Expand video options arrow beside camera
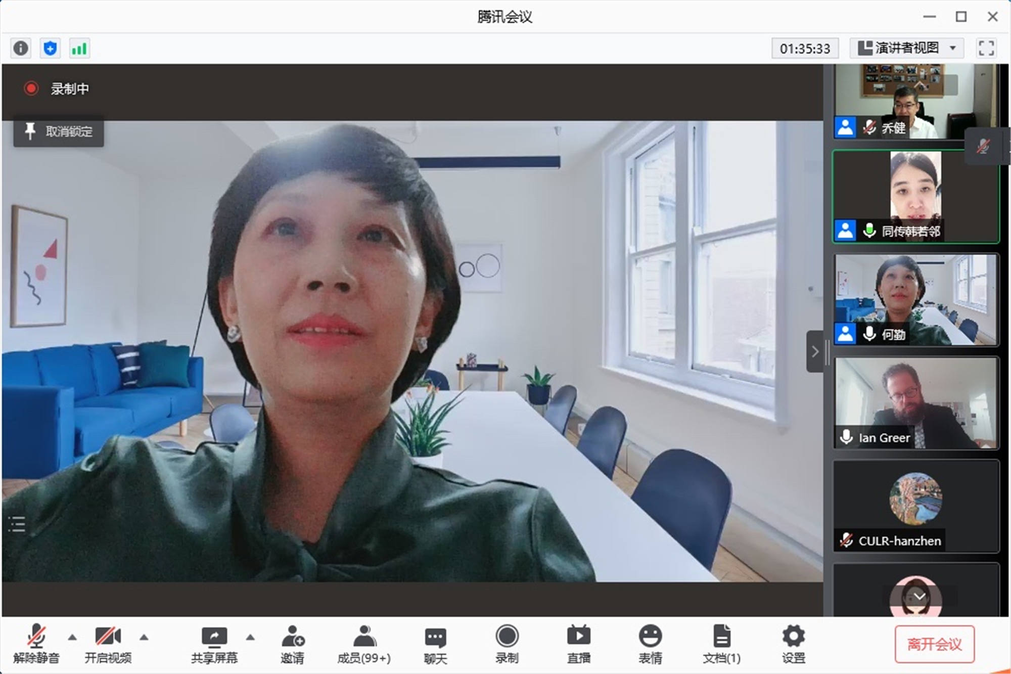The image size is (1011, 674). point(144,637)
